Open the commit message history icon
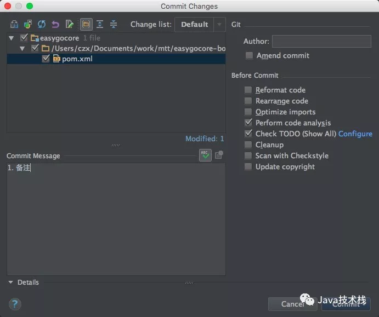 click(x=219, y=155)
